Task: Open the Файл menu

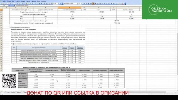Action: tap(4, 1)
